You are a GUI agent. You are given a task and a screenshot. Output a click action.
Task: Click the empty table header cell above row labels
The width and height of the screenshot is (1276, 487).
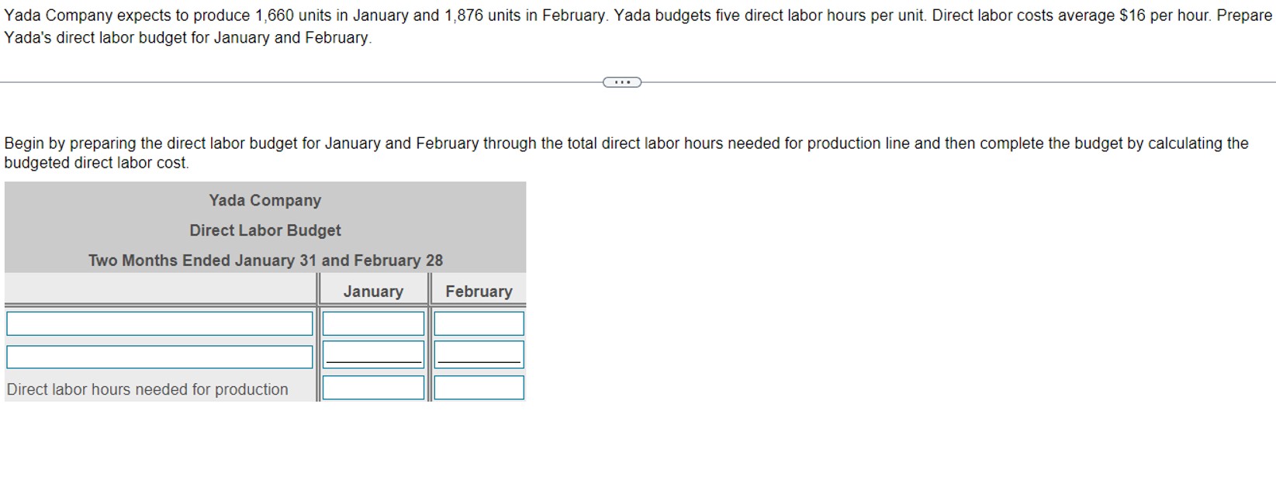(159, 291)
